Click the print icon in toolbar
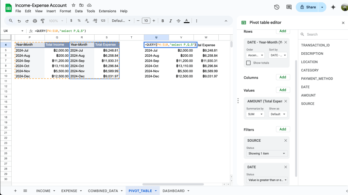 (x=35, y=21)
